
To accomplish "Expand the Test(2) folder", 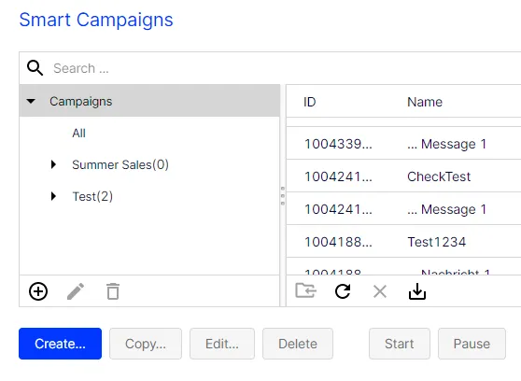I will 53,196.
